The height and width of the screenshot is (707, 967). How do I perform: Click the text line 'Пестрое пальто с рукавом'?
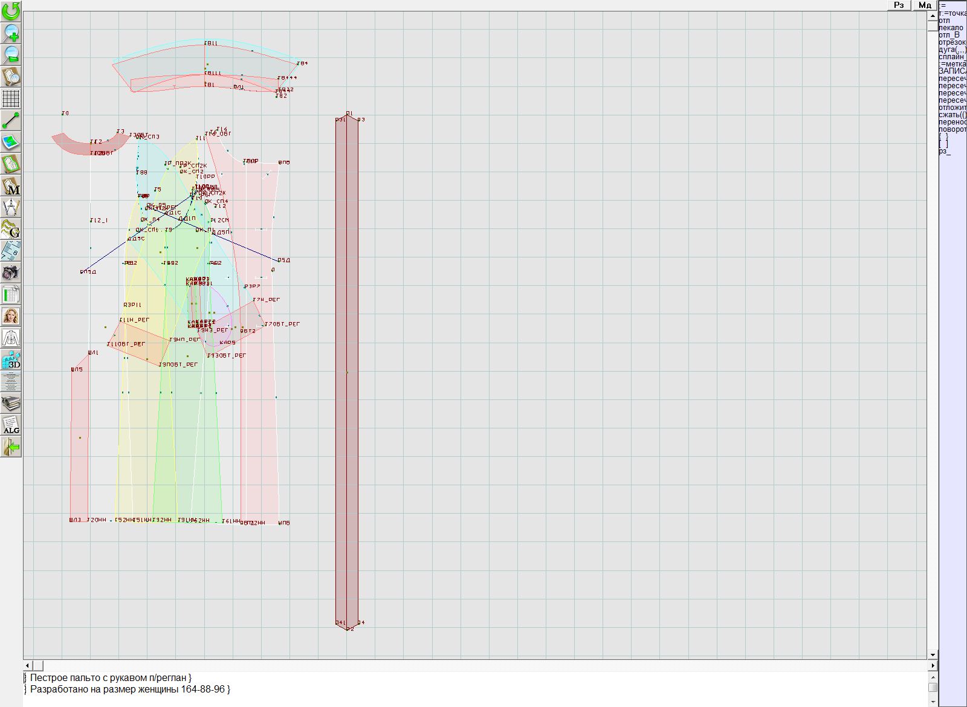pyautogui.click(x=109, y=678)
